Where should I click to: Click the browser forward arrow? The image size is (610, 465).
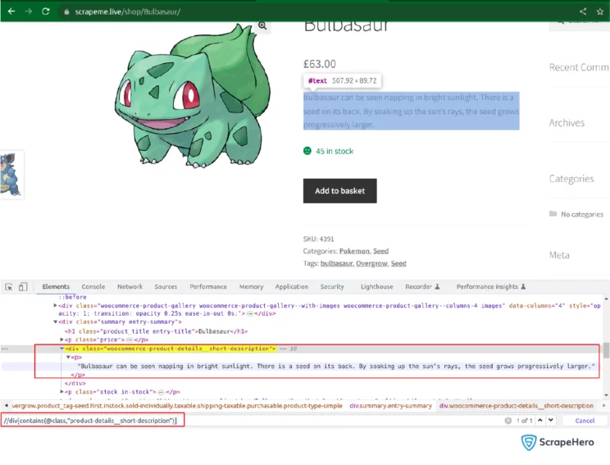[x=29, y=11]
